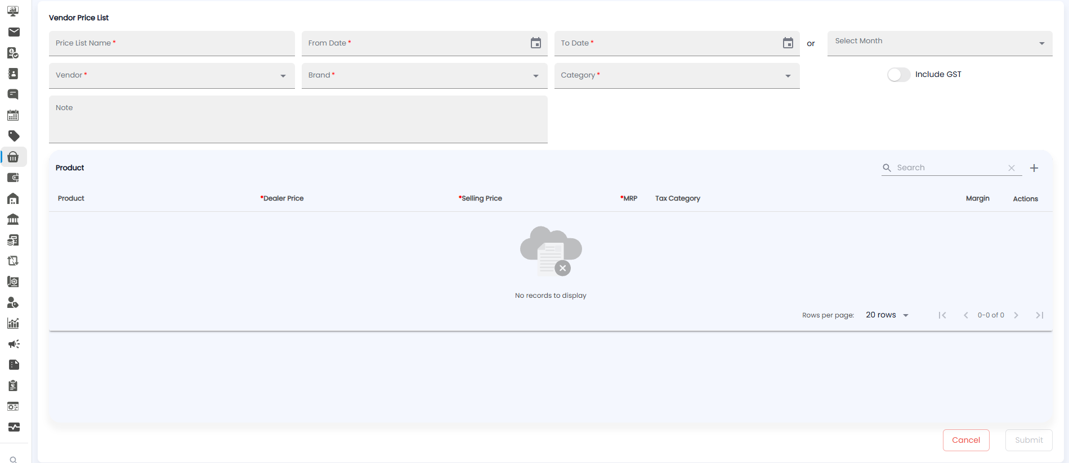Click the Cancel button
The image size is (1069, 463).
click(x=966, y=440)
